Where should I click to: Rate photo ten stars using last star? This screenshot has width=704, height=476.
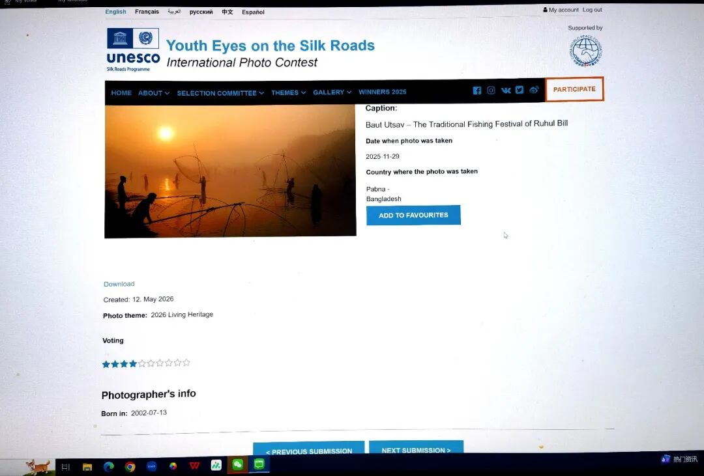tap(186, 363)
